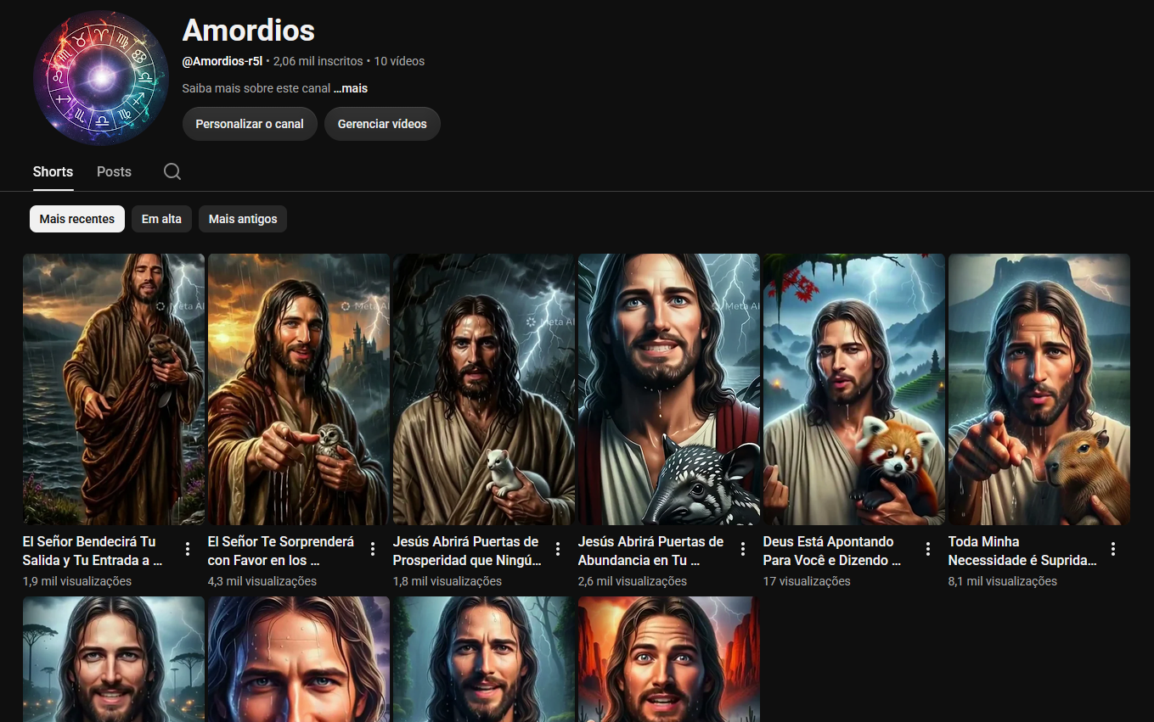This screenshot has width=1154, height=722.
Task: Open options menu for 'Deus Está Apontando' short
Action: [928, 549]
